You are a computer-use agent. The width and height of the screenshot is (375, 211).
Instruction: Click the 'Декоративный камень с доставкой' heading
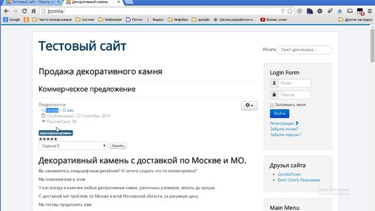coord(142,161)
